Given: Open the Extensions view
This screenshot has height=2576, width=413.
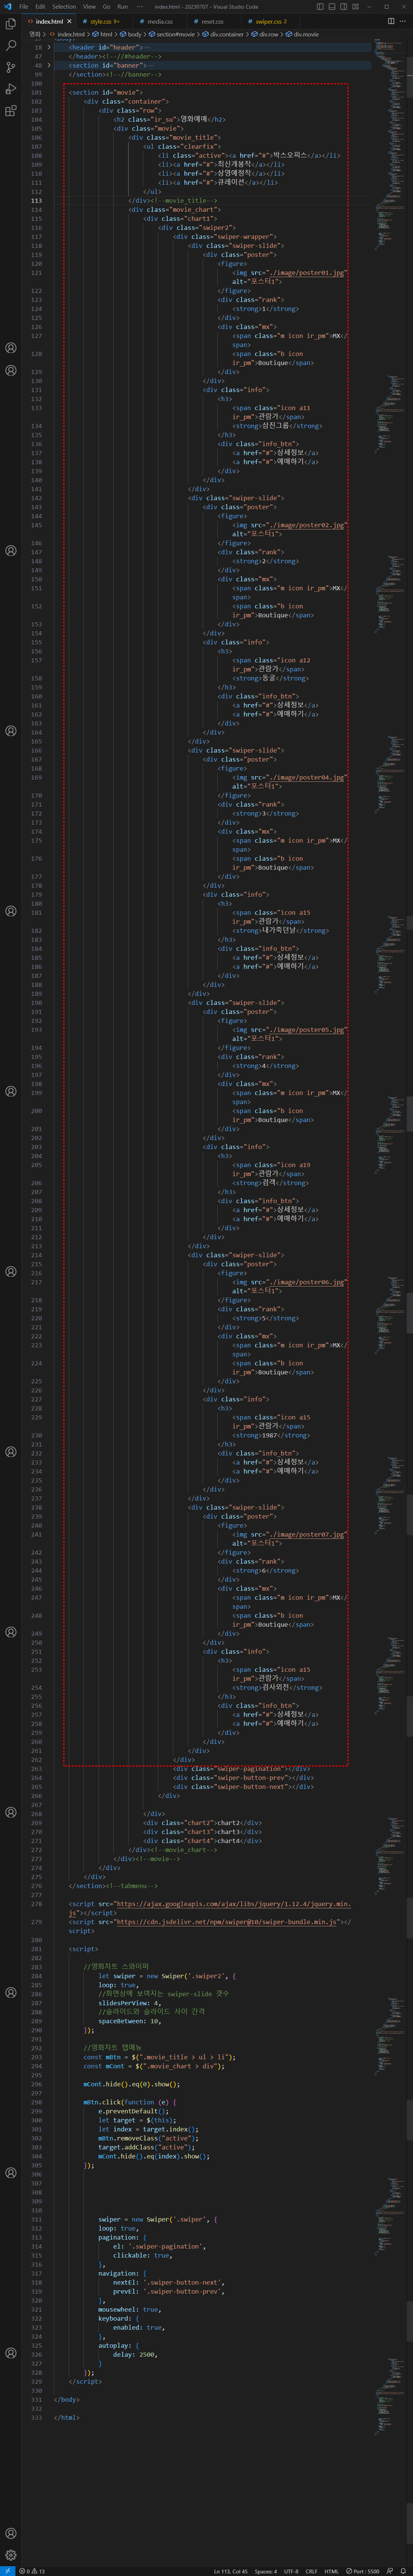Looking at the screenshot, I should pyautogui.click(x=11, y=111).
